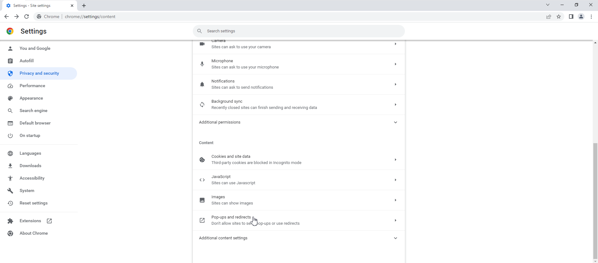Go to Downloads settings section
598x263 pixels.
(30, 166)
